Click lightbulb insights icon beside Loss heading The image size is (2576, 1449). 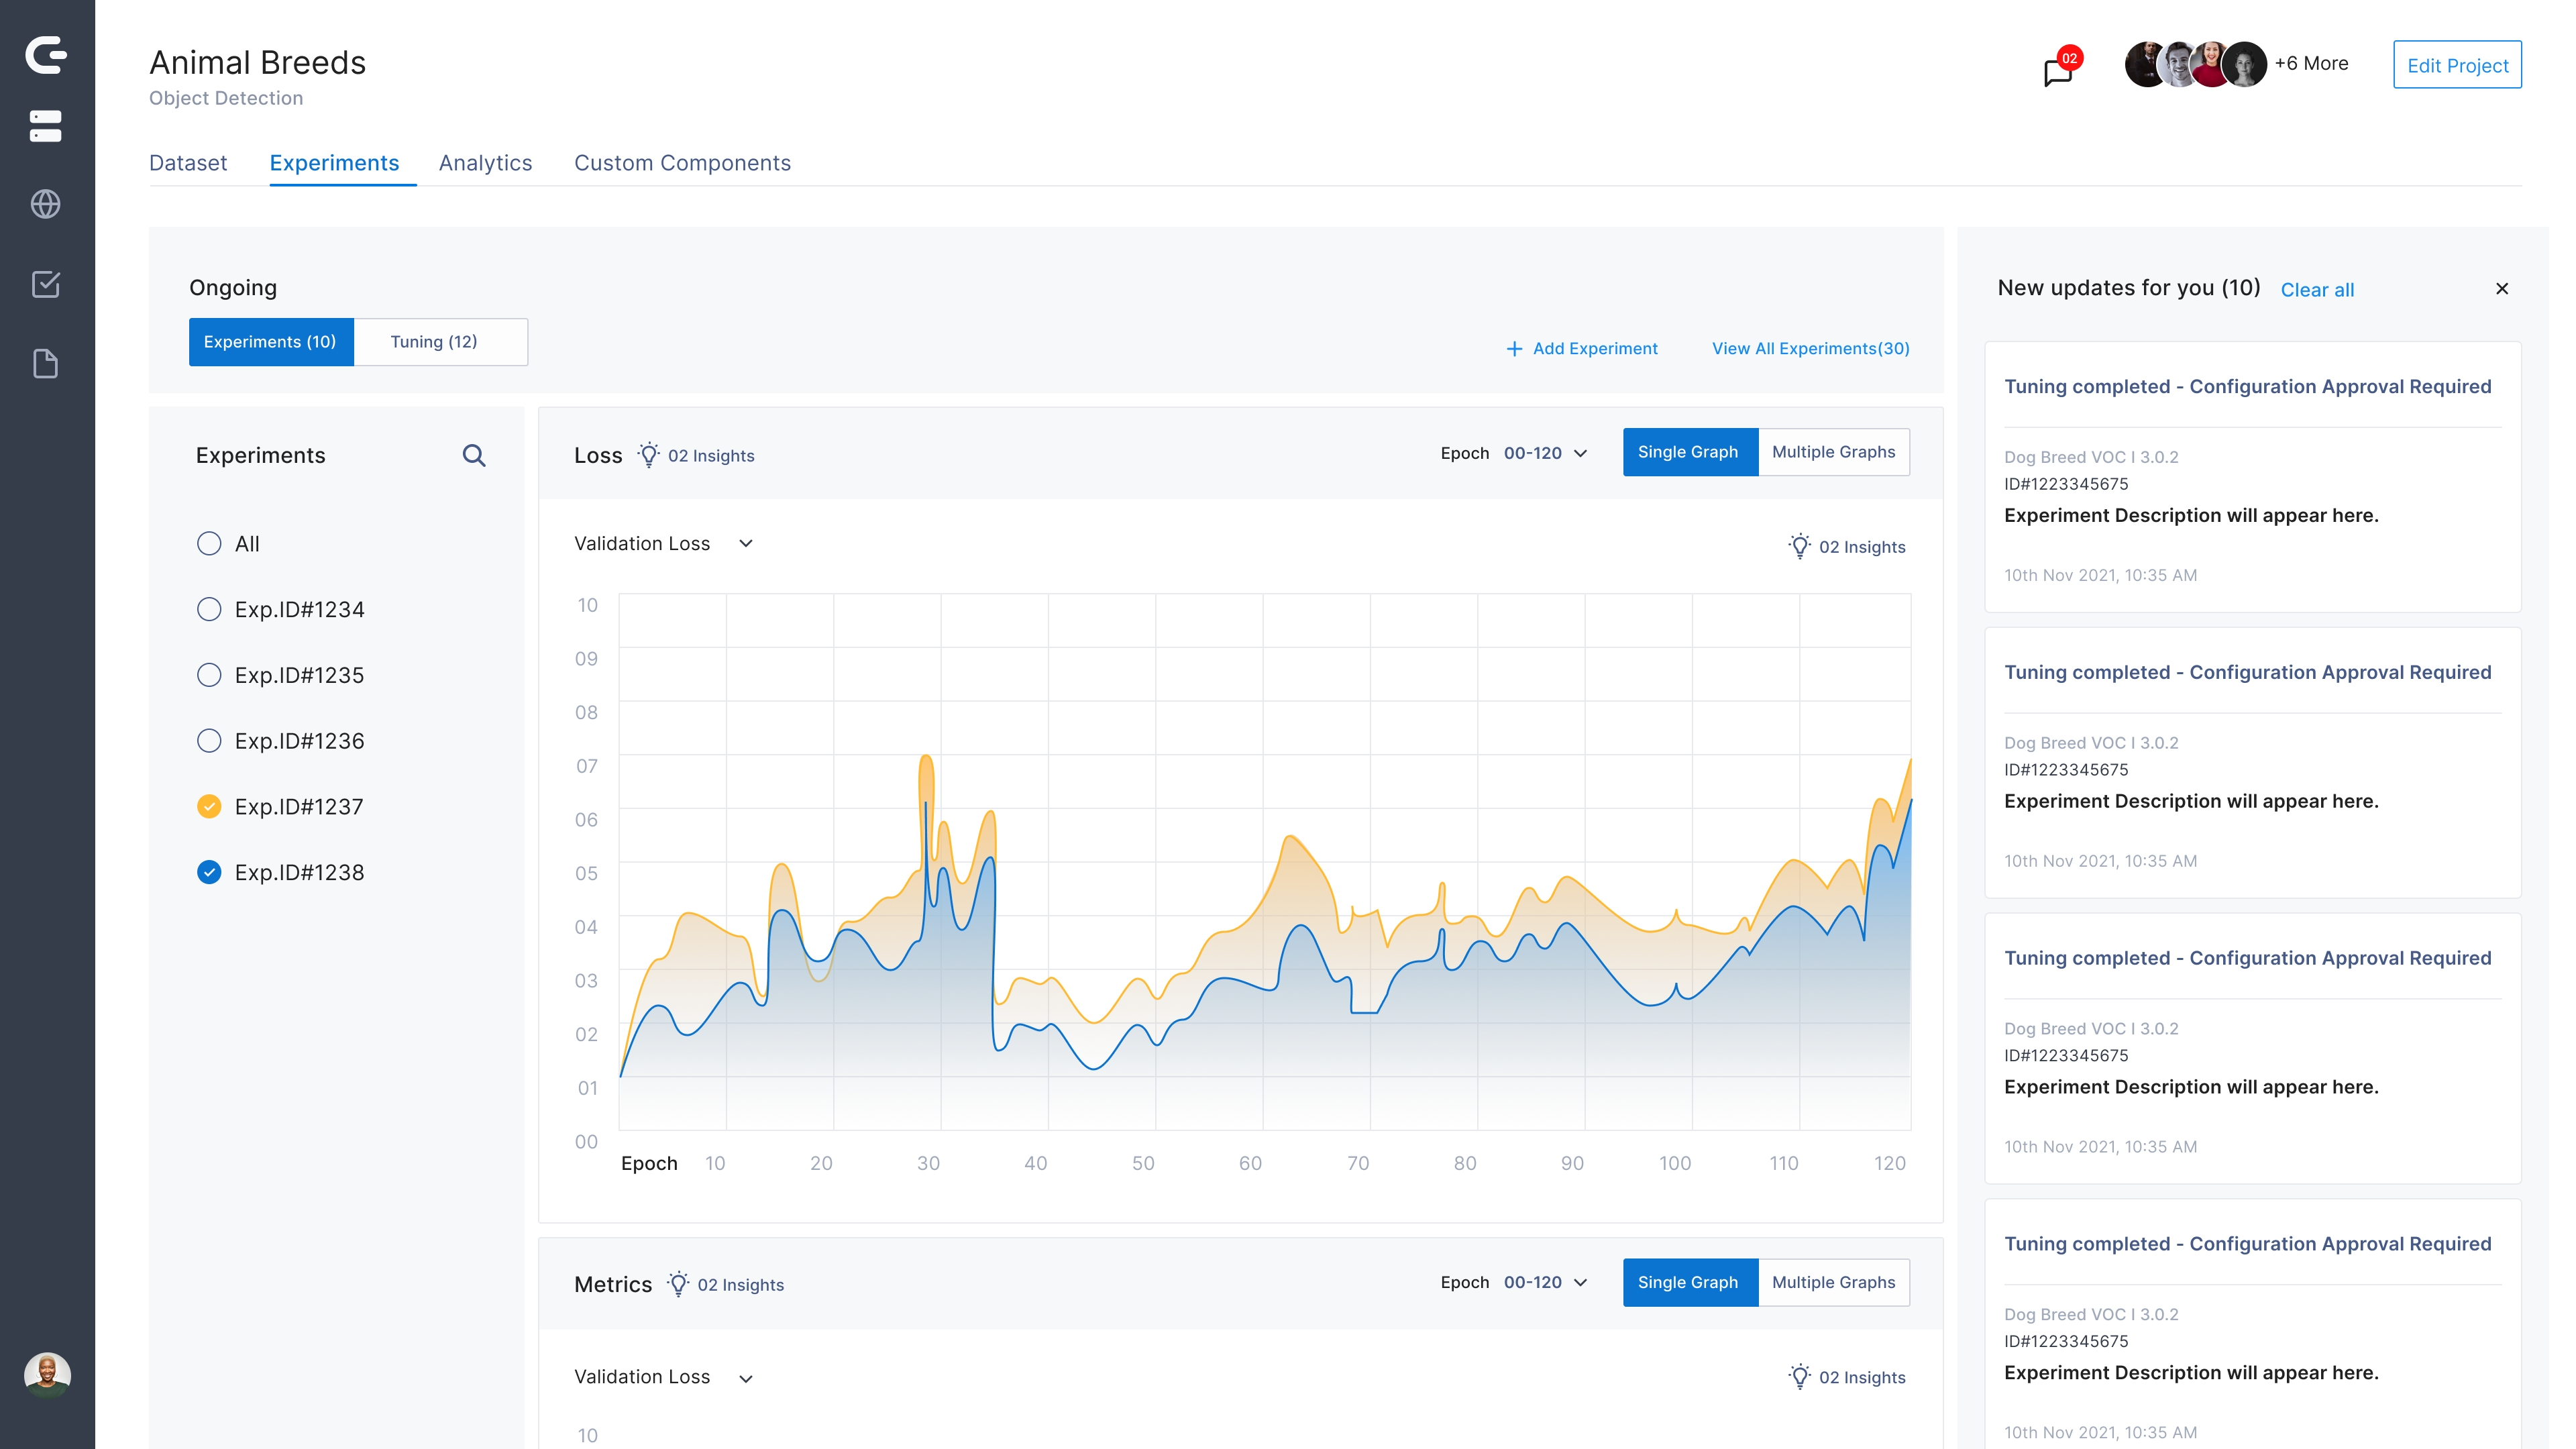click(x=649, y=455)
